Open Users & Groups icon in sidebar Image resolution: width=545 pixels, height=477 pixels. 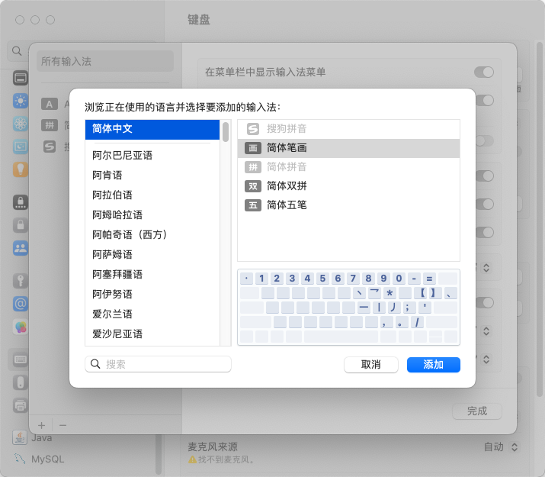pyautogui.click(x=21, y=248)
